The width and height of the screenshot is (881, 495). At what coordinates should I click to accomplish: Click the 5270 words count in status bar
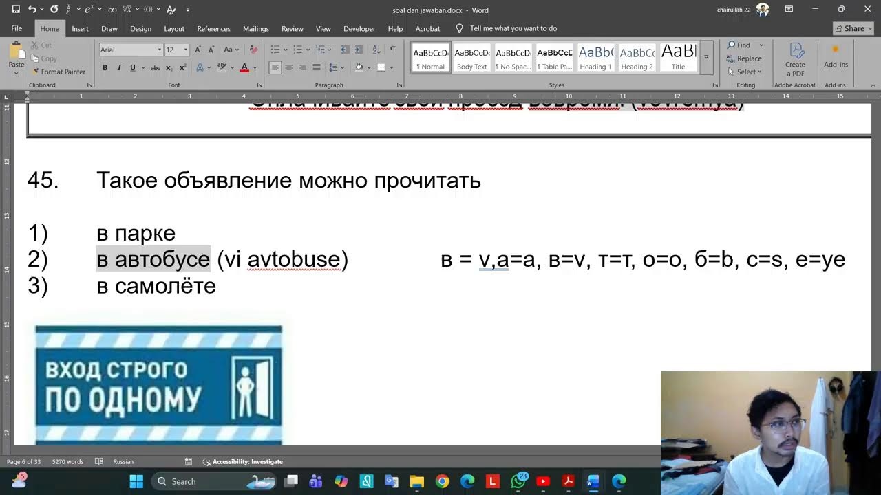point(67,461)
